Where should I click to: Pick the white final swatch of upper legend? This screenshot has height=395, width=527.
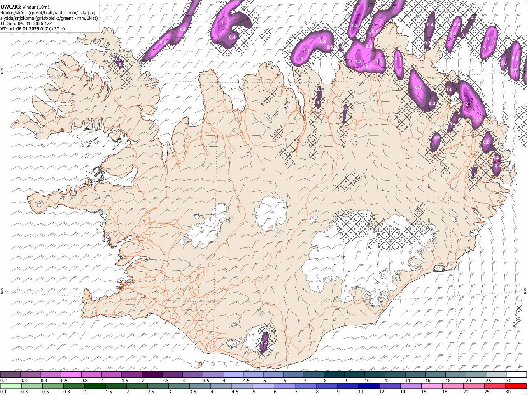(x=516, y=374)
